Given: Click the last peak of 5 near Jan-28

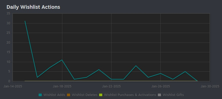Looking at the screenshot, I should click(185, 71).
